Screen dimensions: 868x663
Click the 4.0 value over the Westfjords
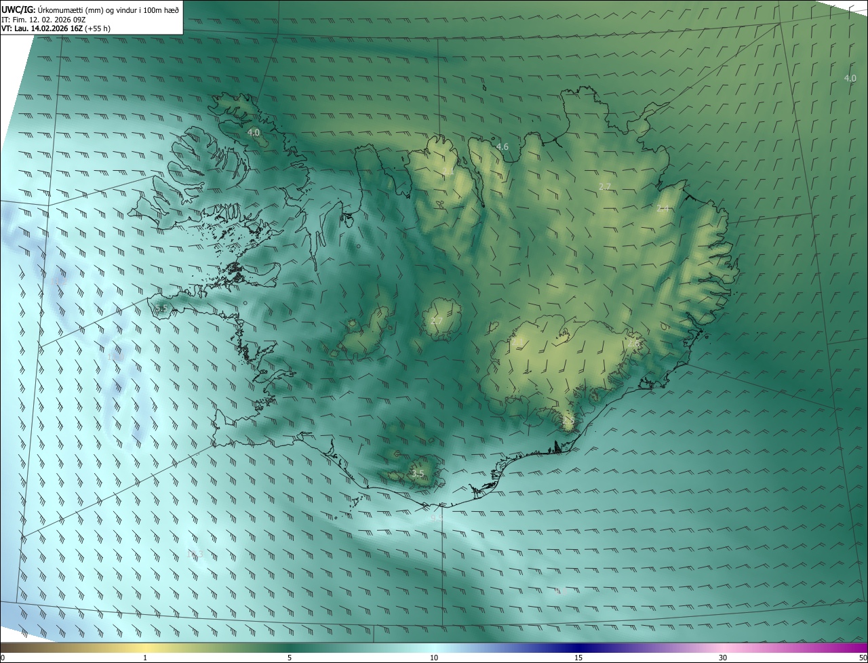tap(254, 132)
